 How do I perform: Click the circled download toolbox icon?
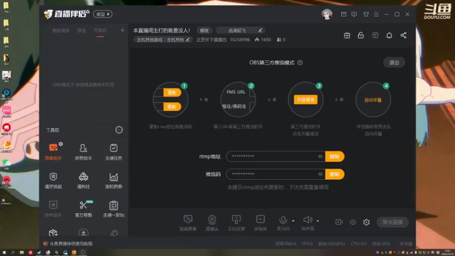[83, 233]
